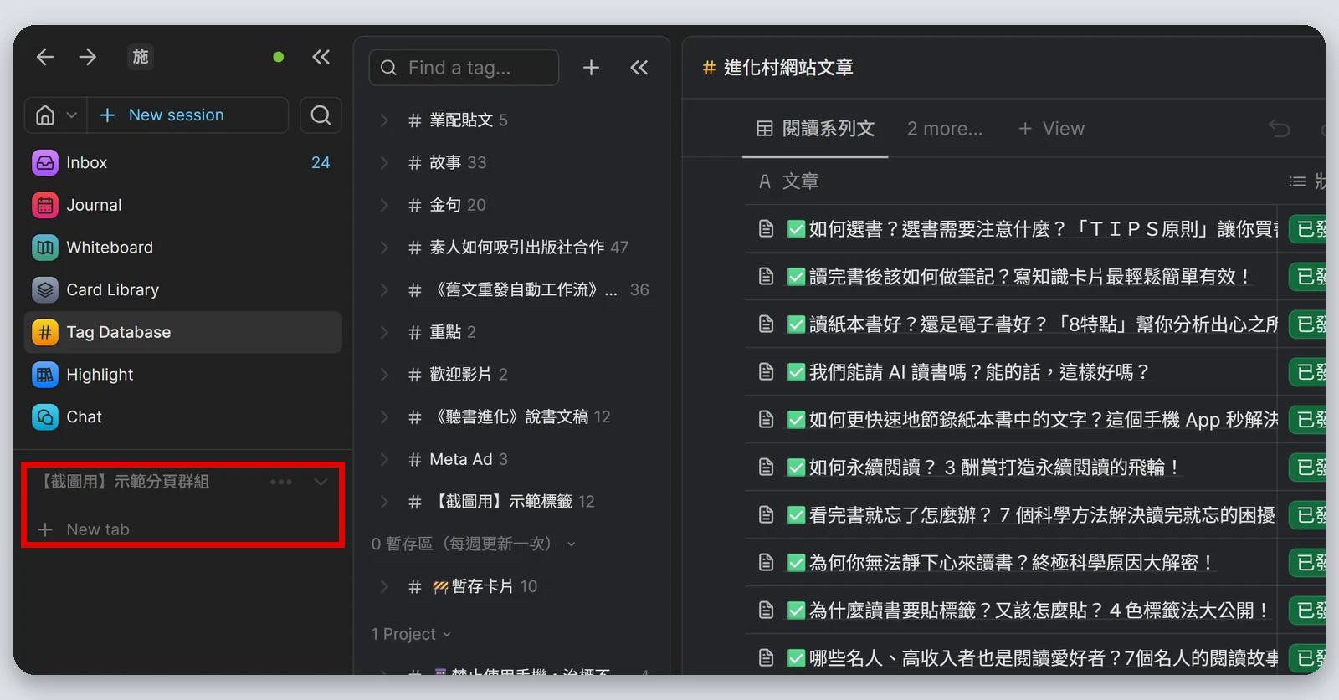Open the Card Library icon
Image resolution: width=1339 pixels, height=700 pixels.
(45, 290)
